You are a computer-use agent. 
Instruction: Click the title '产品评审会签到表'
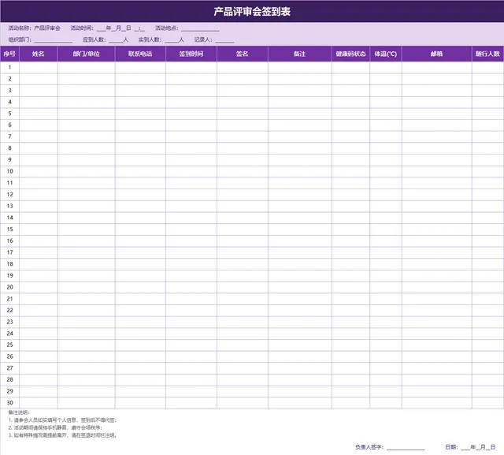[x=252, y=12]
